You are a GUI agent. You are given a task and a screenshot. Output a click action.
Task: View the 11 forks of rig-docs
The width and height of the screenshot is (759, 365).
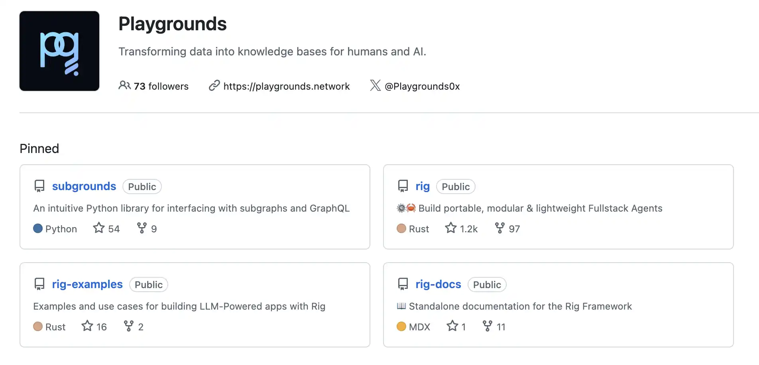[494, 326]
